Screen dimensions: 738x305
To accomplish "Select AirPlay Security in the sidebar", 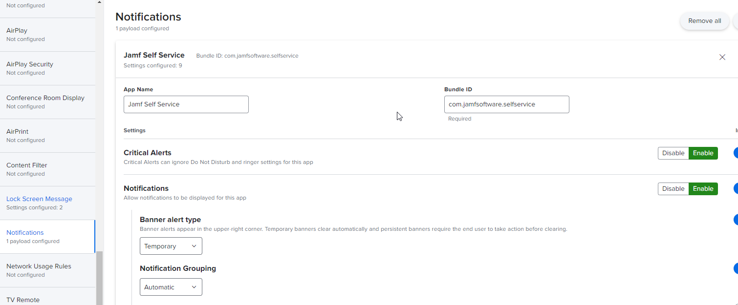I will [x=47, y=68].
